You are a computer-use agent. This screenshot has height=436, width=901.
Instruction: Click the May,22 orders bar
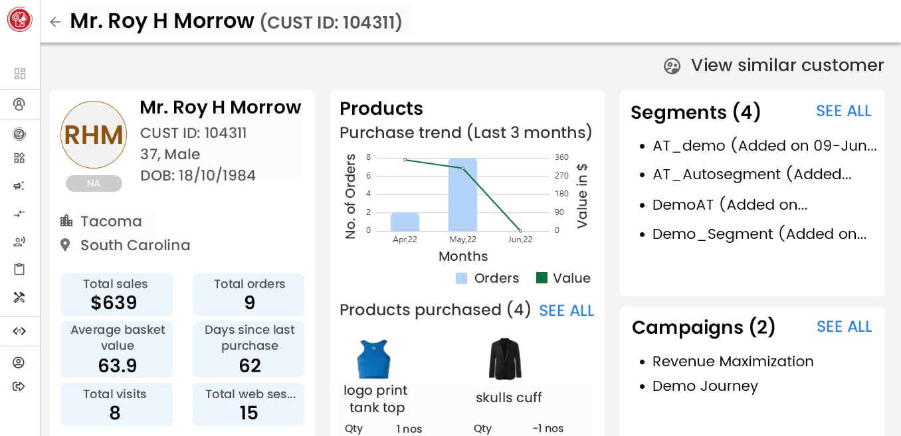[462, 194]
